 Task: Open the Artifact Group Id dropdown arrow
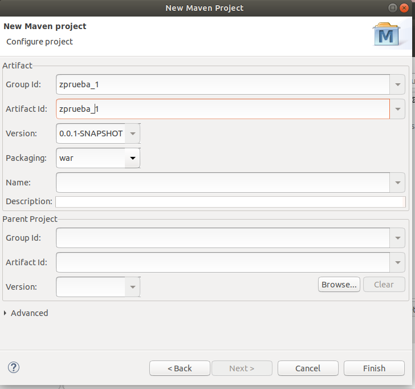(x=397, y=84)
